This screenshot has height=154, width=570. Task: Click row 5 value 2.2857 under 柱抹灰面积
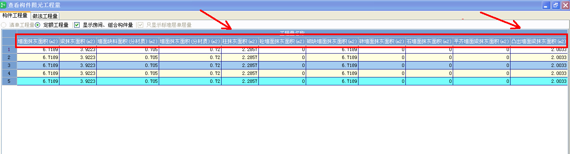pyautogui.click(x=240, y=81)
